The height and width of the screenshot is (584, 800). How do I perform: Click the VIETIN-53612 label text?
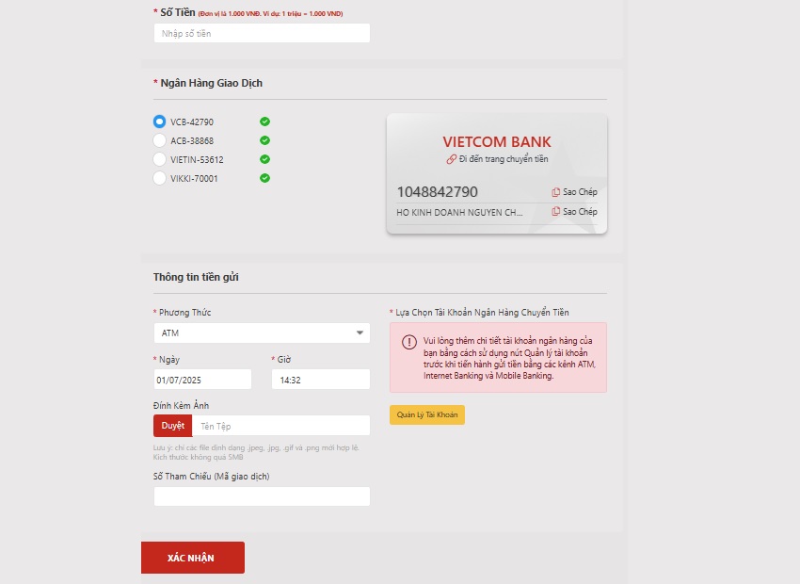197,160
